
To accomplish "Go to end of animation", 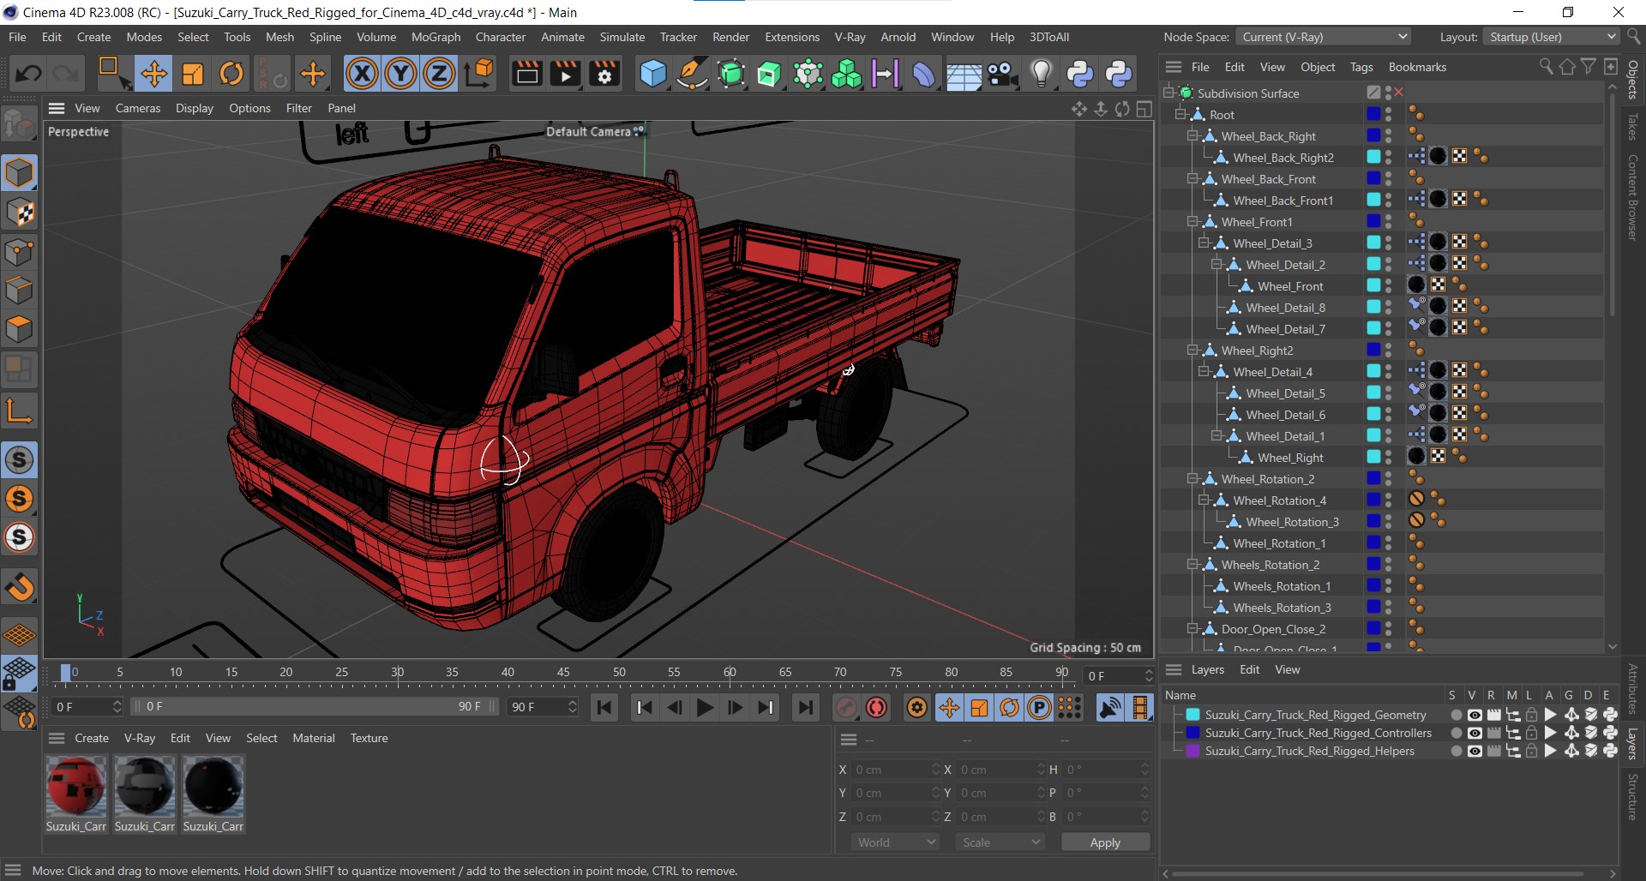I will [805, 708].
